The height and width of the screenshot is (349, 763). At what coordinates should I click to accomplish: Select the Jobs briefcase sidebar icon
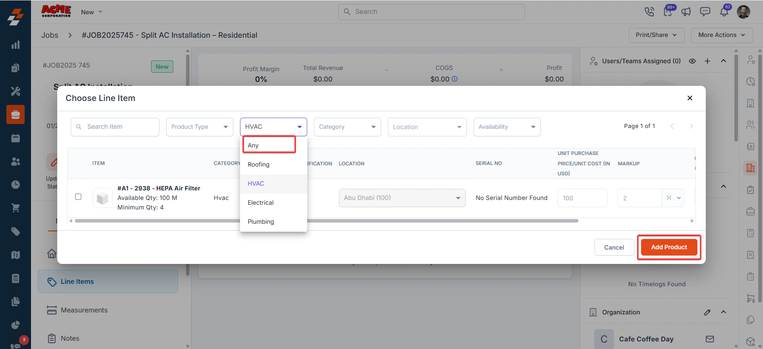(x=15, y=114)
